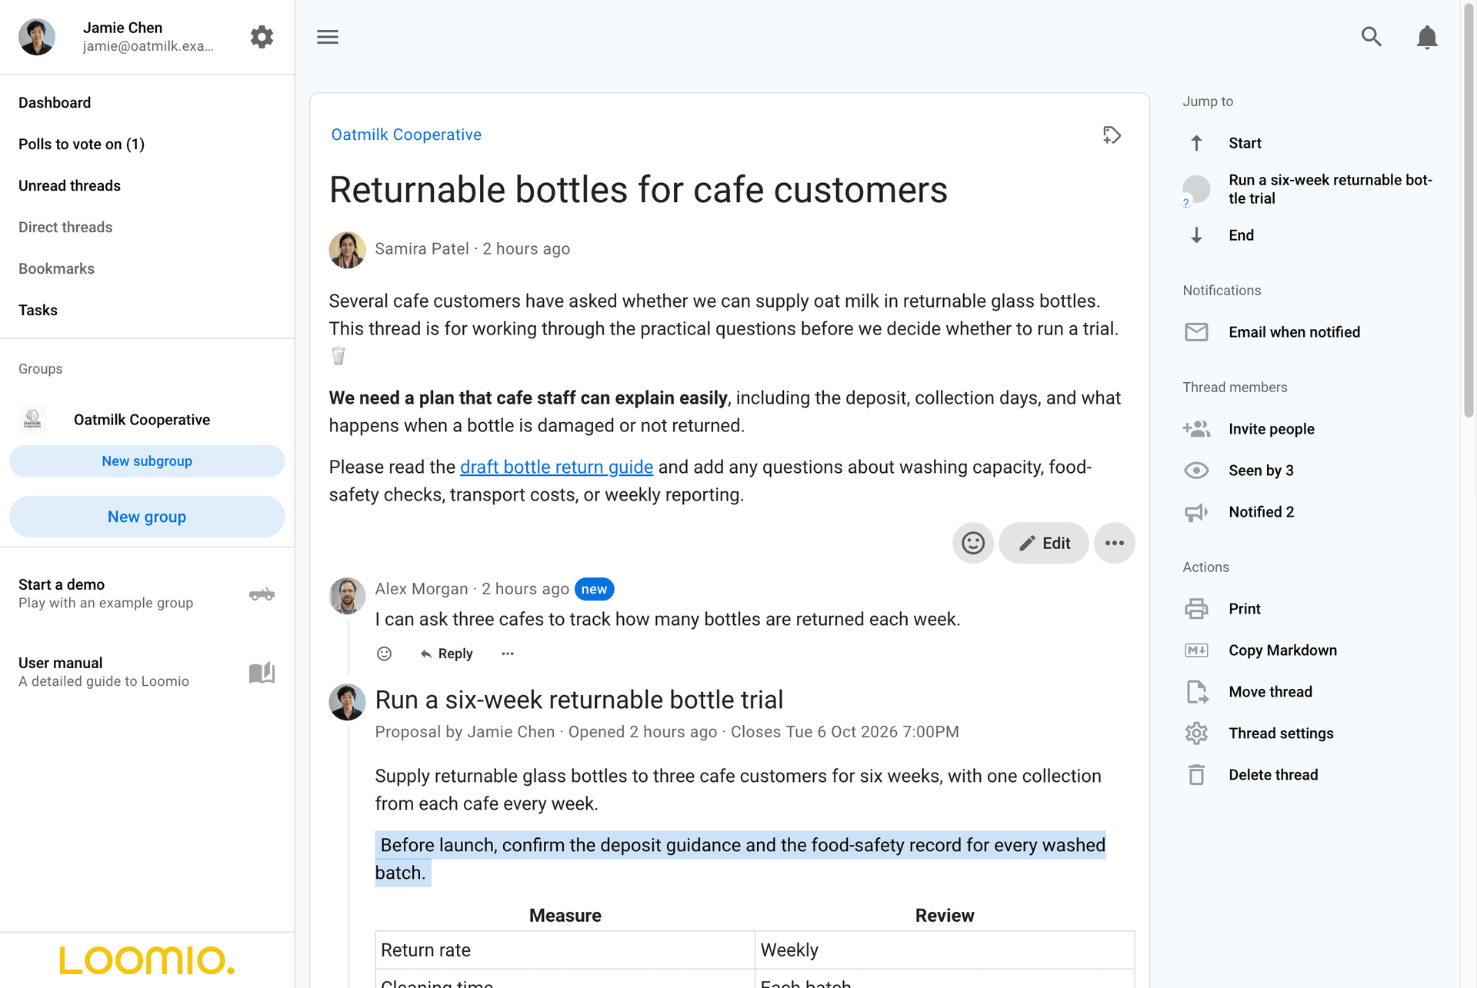1477x988 pixels.
Task: Click New group button
Action: (147, 517)
